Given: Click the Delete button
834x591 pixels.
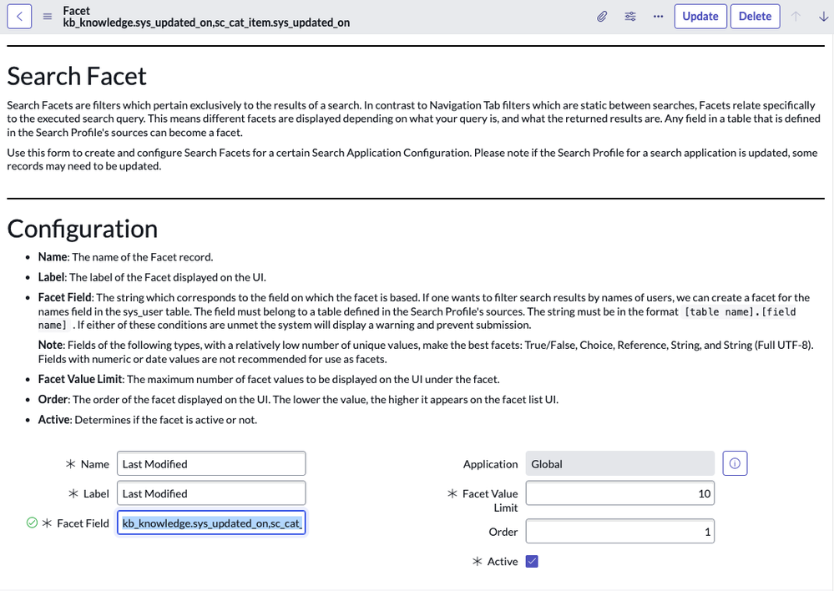Looking at the screenshot, I should [755, 17].
